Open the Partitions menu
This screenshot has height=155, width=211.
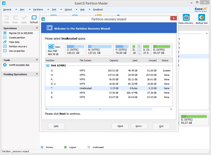(x=38, y=9)
